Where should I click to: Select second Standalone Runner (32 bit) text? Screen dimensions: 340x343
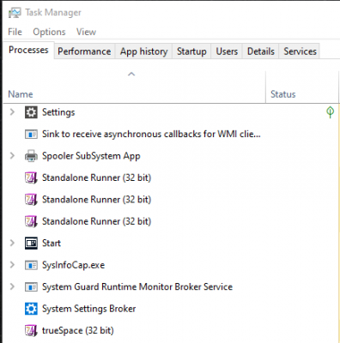tap(97, 200)
